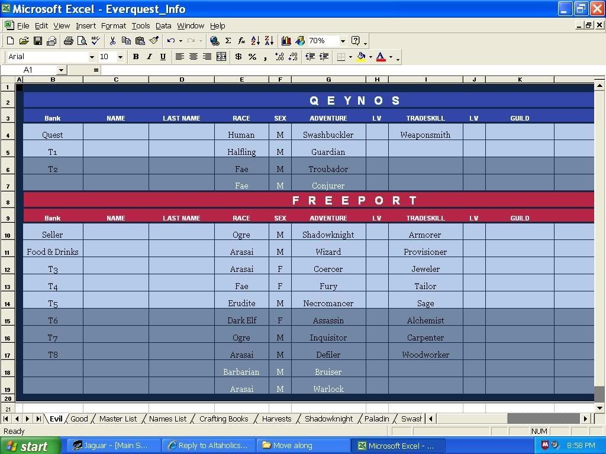
Task: Switch to the Master List sheet tab
Action: (118, 419)
